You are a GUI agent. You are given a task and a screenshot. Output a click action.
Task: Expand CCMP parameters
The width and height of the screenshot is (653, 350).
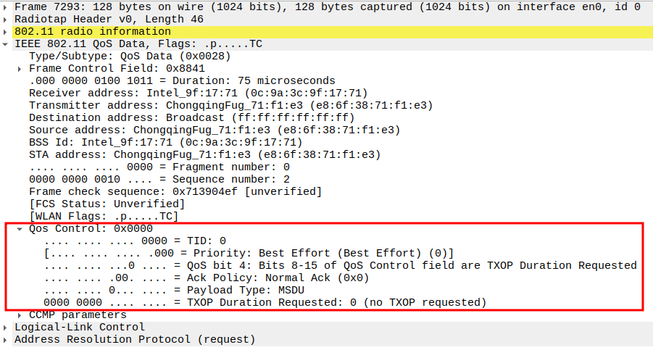tap(20, 314)
